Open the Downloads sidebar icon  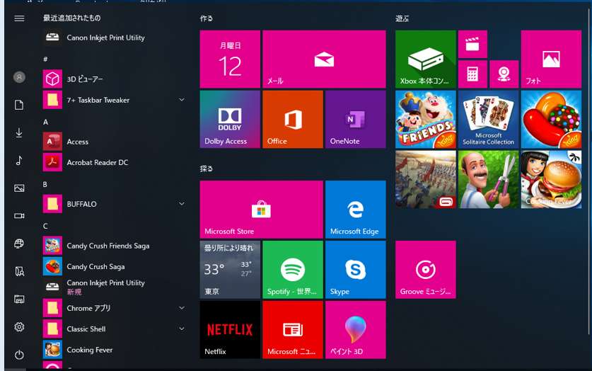click(19, 132)
